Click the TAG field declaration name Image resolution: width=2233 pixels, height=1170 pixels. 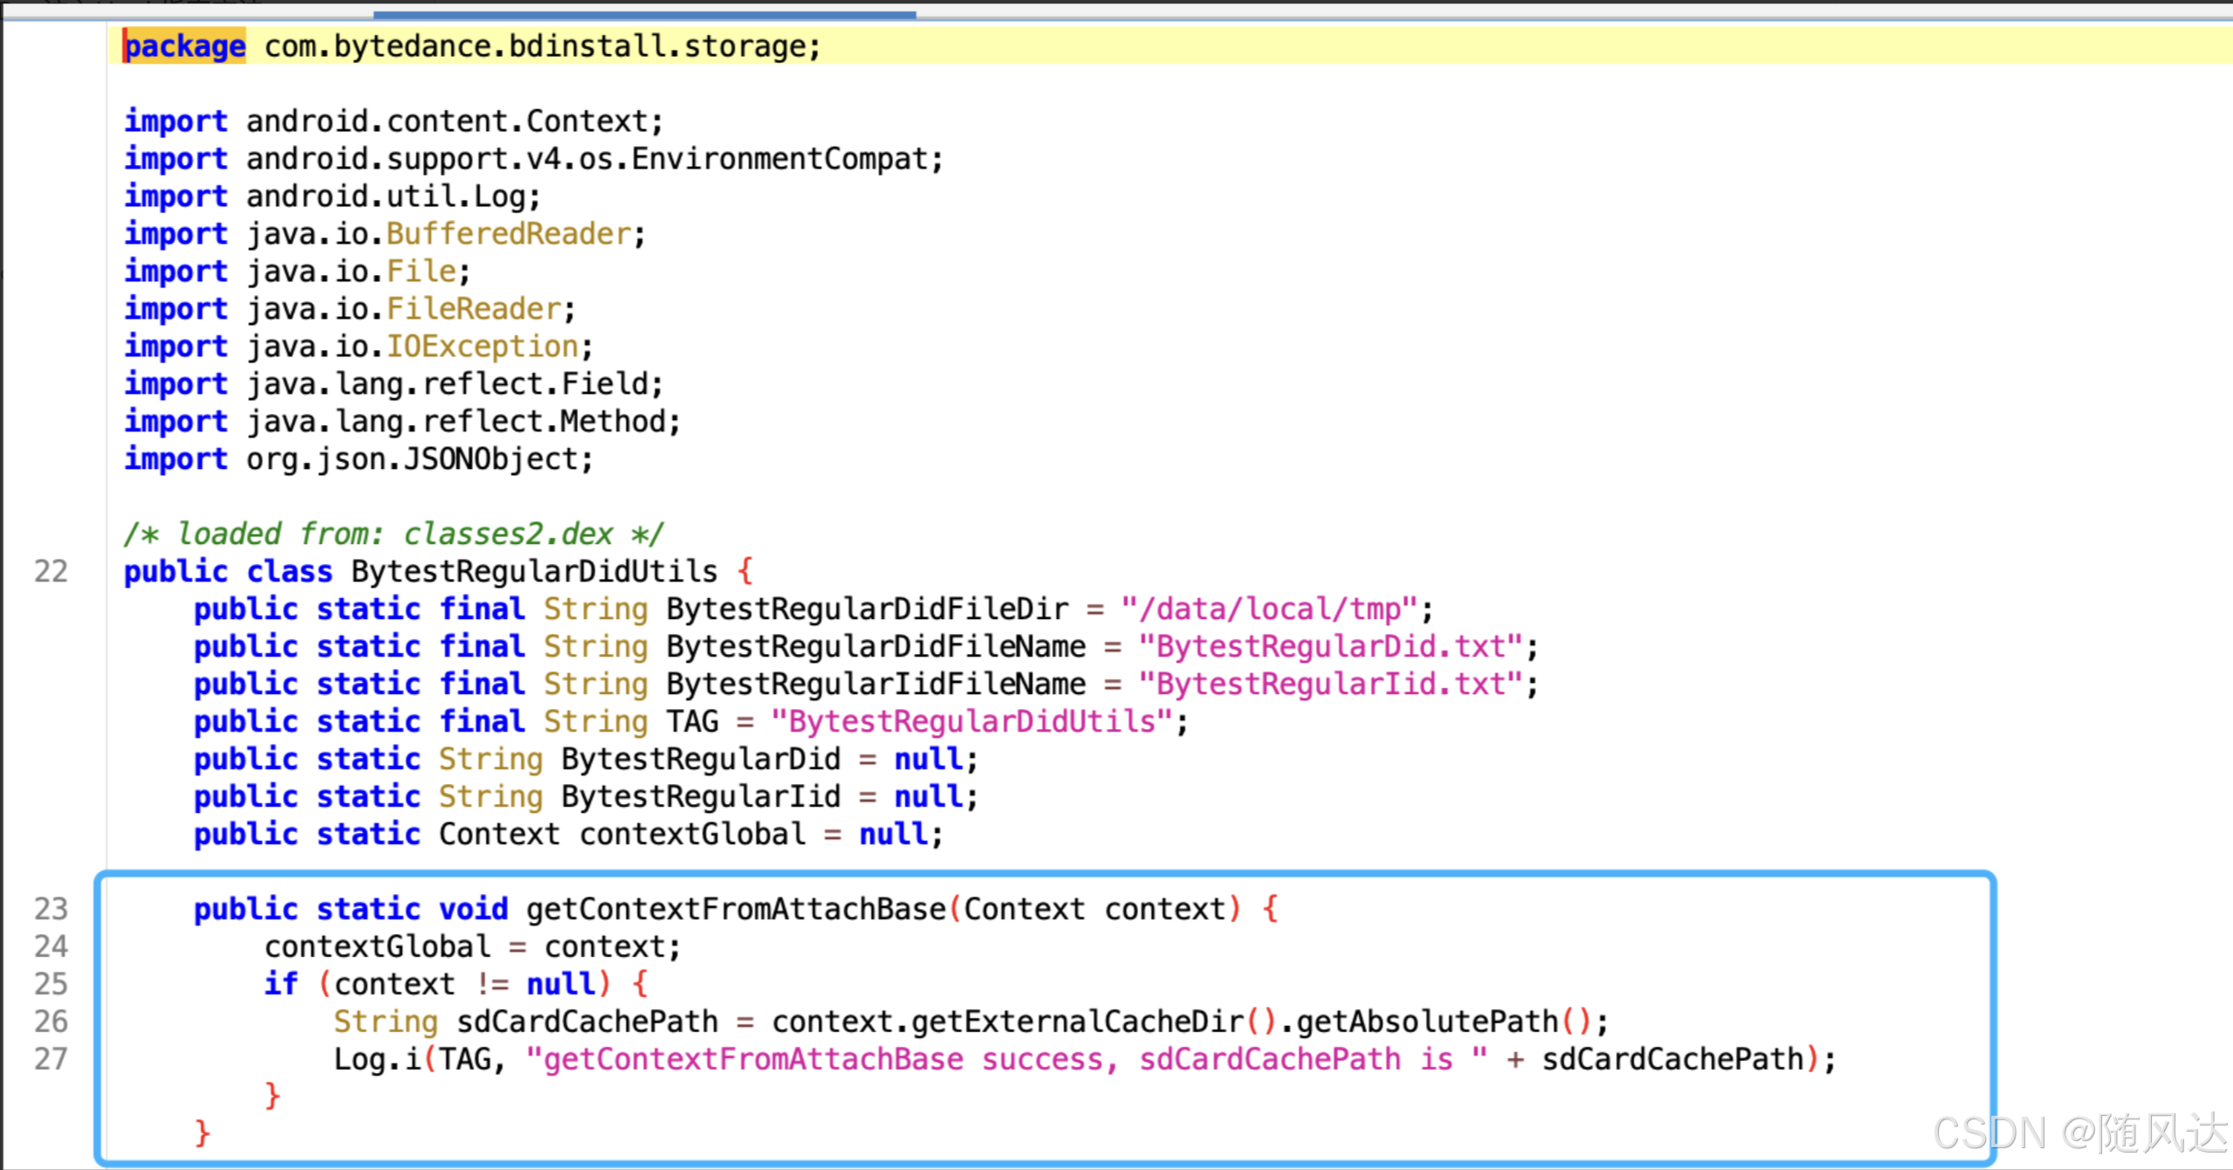692,722
